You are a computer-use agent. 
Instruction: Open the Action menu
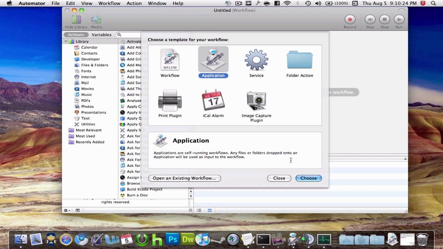pyautogui.click(x=134, y=3)
